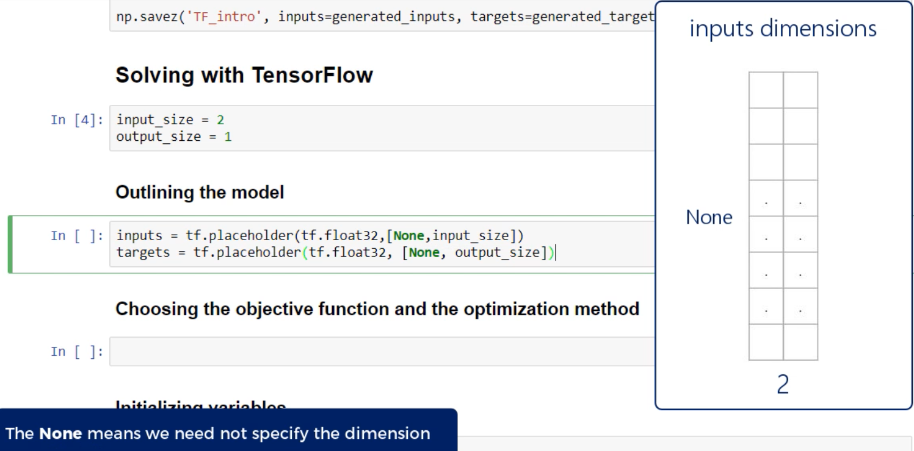Click the Outlining the model heading
914x451 pixels.
200,193
